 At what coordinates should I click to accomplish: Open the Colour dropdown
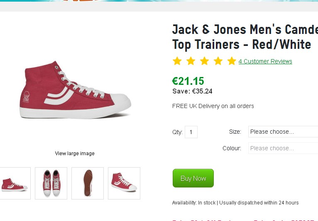coord(283,148)
